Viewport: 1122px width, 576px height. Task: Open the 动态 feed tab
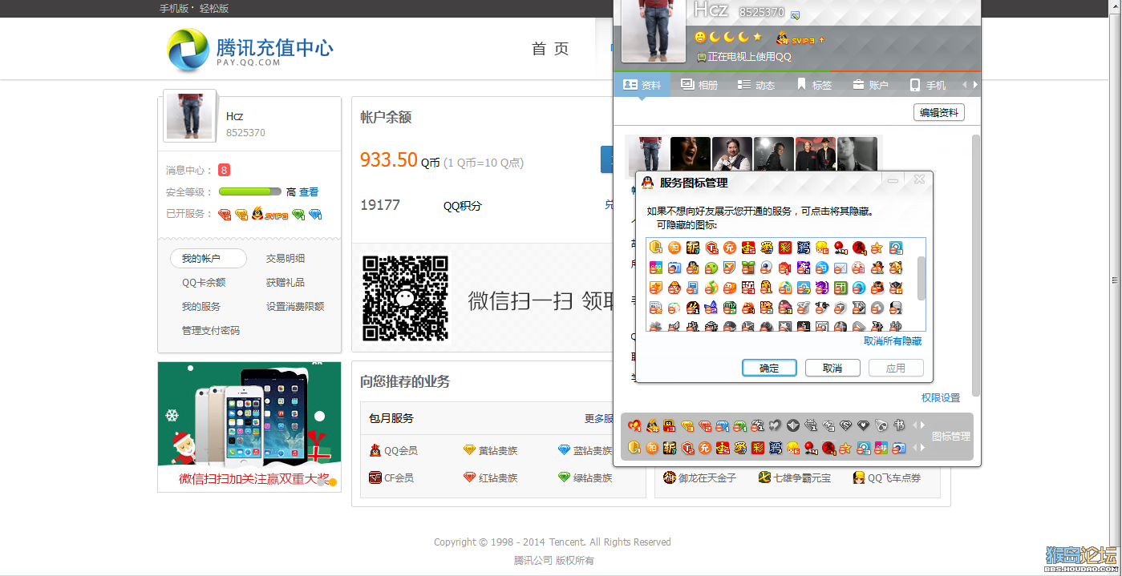pos(756,85)
